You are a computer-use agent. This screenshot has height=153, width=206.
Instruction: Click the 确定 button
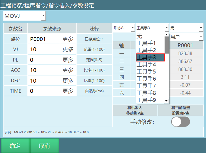point(15,146)
